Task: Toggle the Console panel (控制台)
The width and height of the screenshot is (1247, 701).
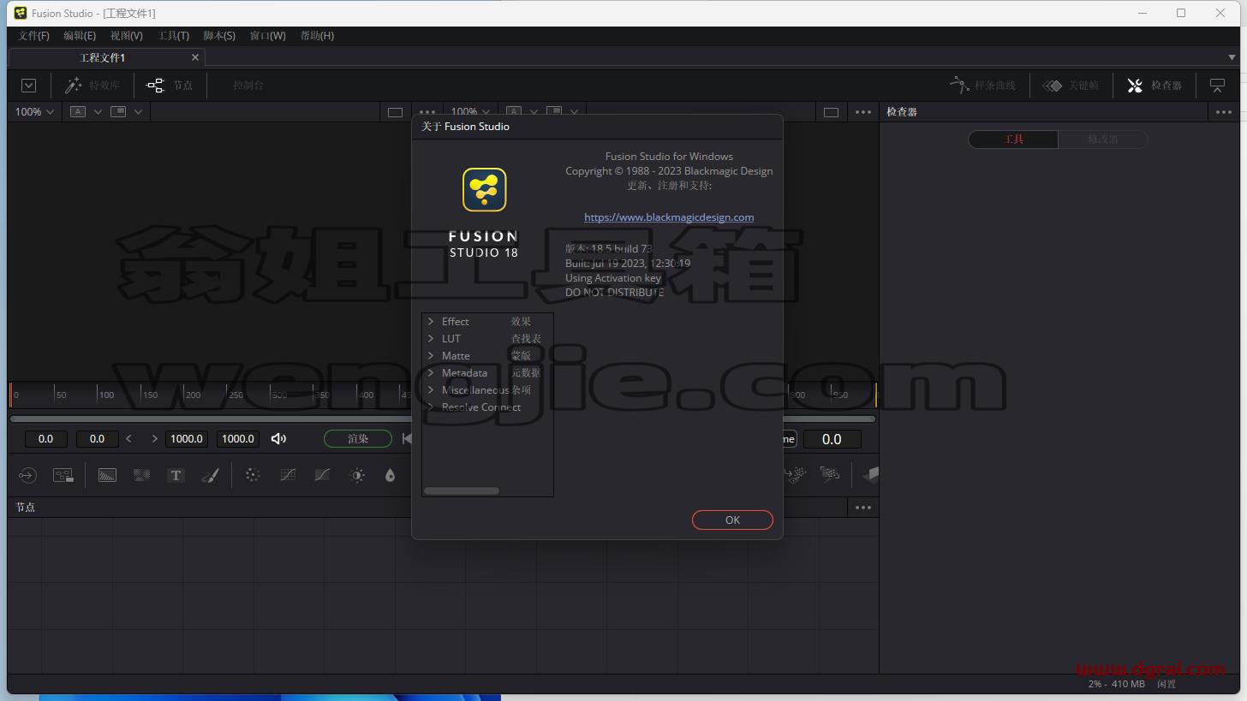Action: click(248, 85)
